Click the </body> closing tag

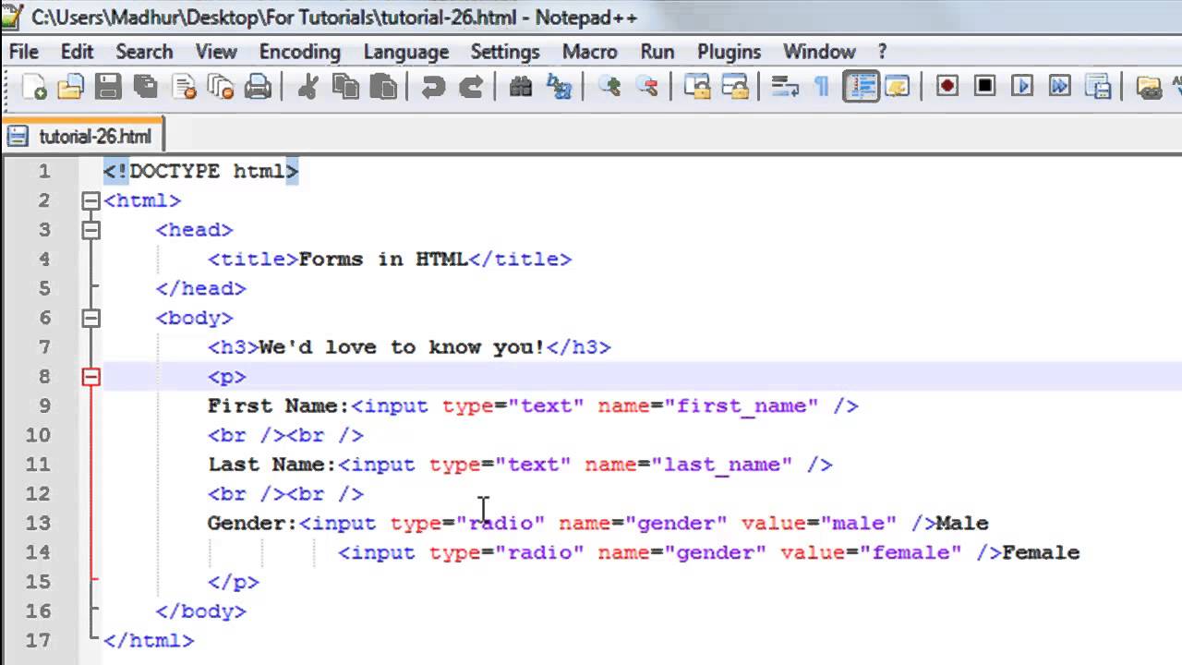(x=200, y=611)
